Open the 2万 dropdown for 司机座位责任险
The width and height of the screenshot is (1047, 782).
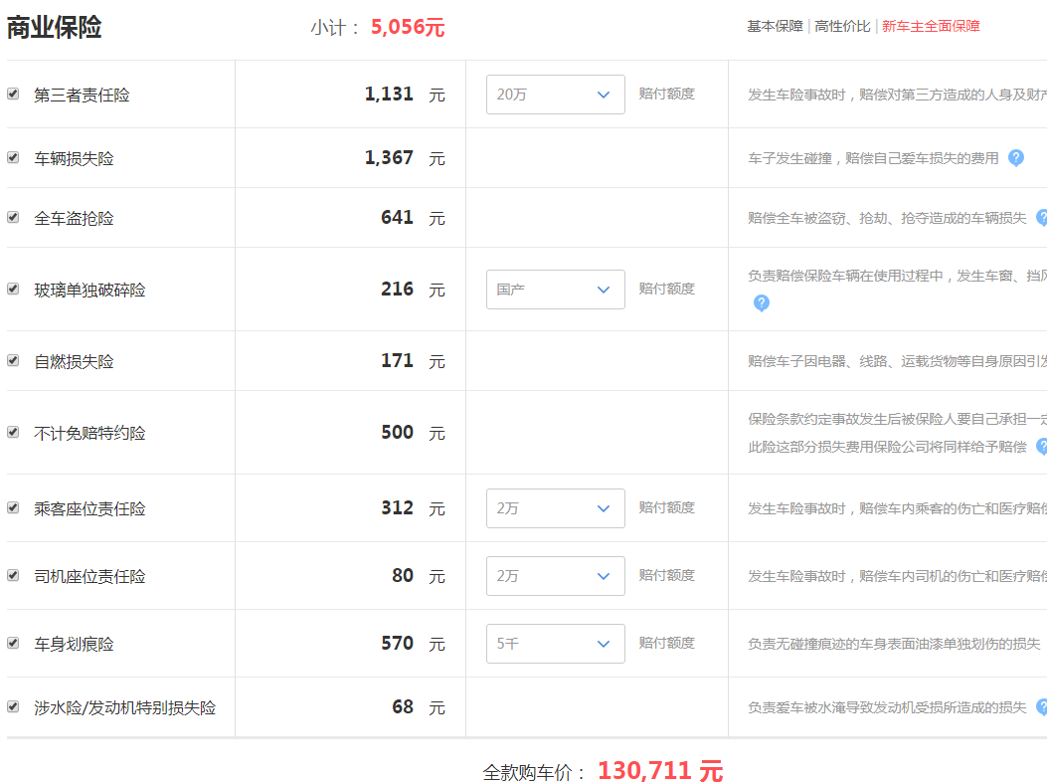pyautogui.click(x=556, y=575)
